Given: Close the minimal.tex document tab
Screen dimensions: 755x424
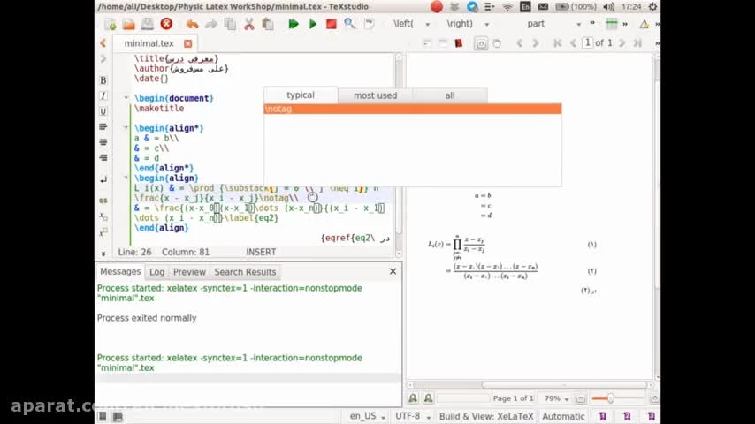Looking at the screenshot, I should tap(188, 43).
